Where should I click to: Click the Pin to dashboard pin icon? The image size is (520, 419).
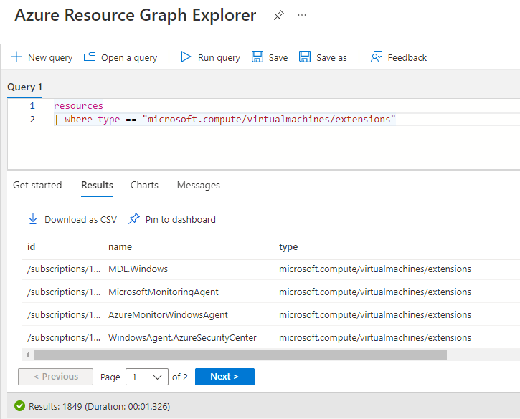coord(134,218)
